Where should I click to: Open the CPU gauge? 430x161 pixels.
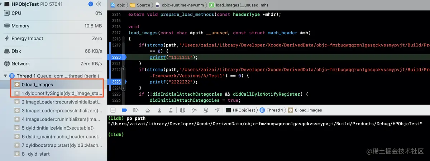(x=53, y=13)
